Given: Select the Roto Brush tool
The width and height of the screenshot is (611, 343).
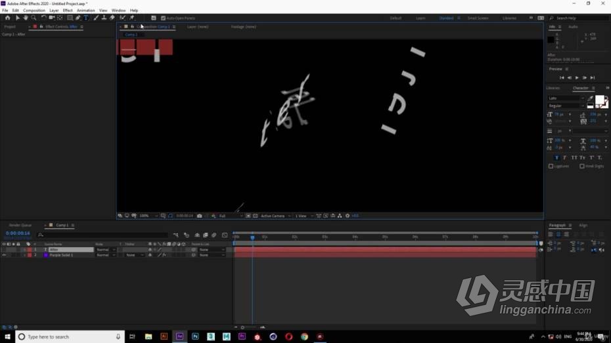Looking at the screenshot, I should 122,18.
